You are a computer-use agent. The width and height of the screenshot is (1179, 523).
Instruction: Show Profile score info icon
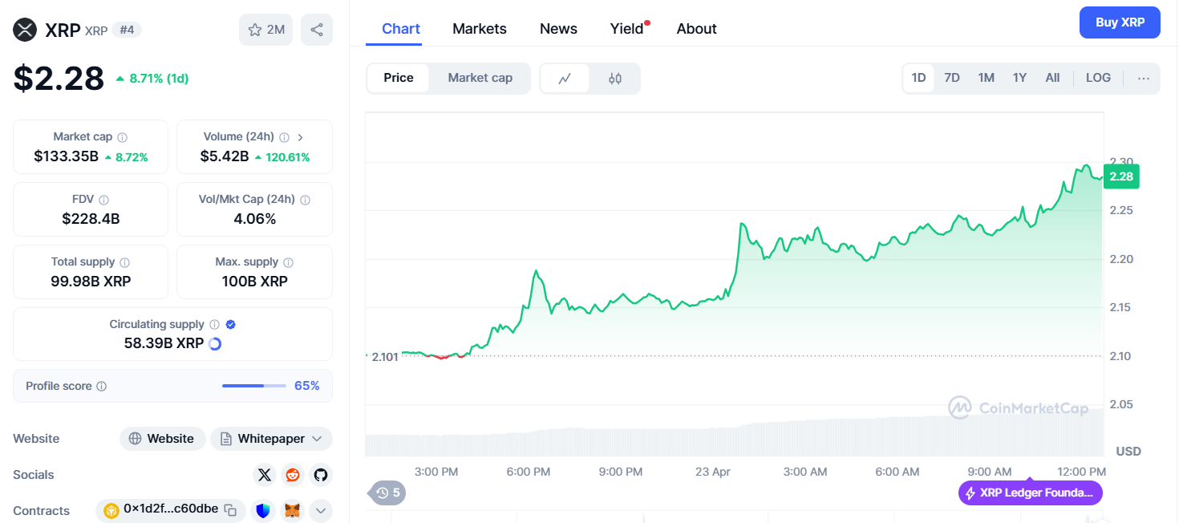pos(101,387)
